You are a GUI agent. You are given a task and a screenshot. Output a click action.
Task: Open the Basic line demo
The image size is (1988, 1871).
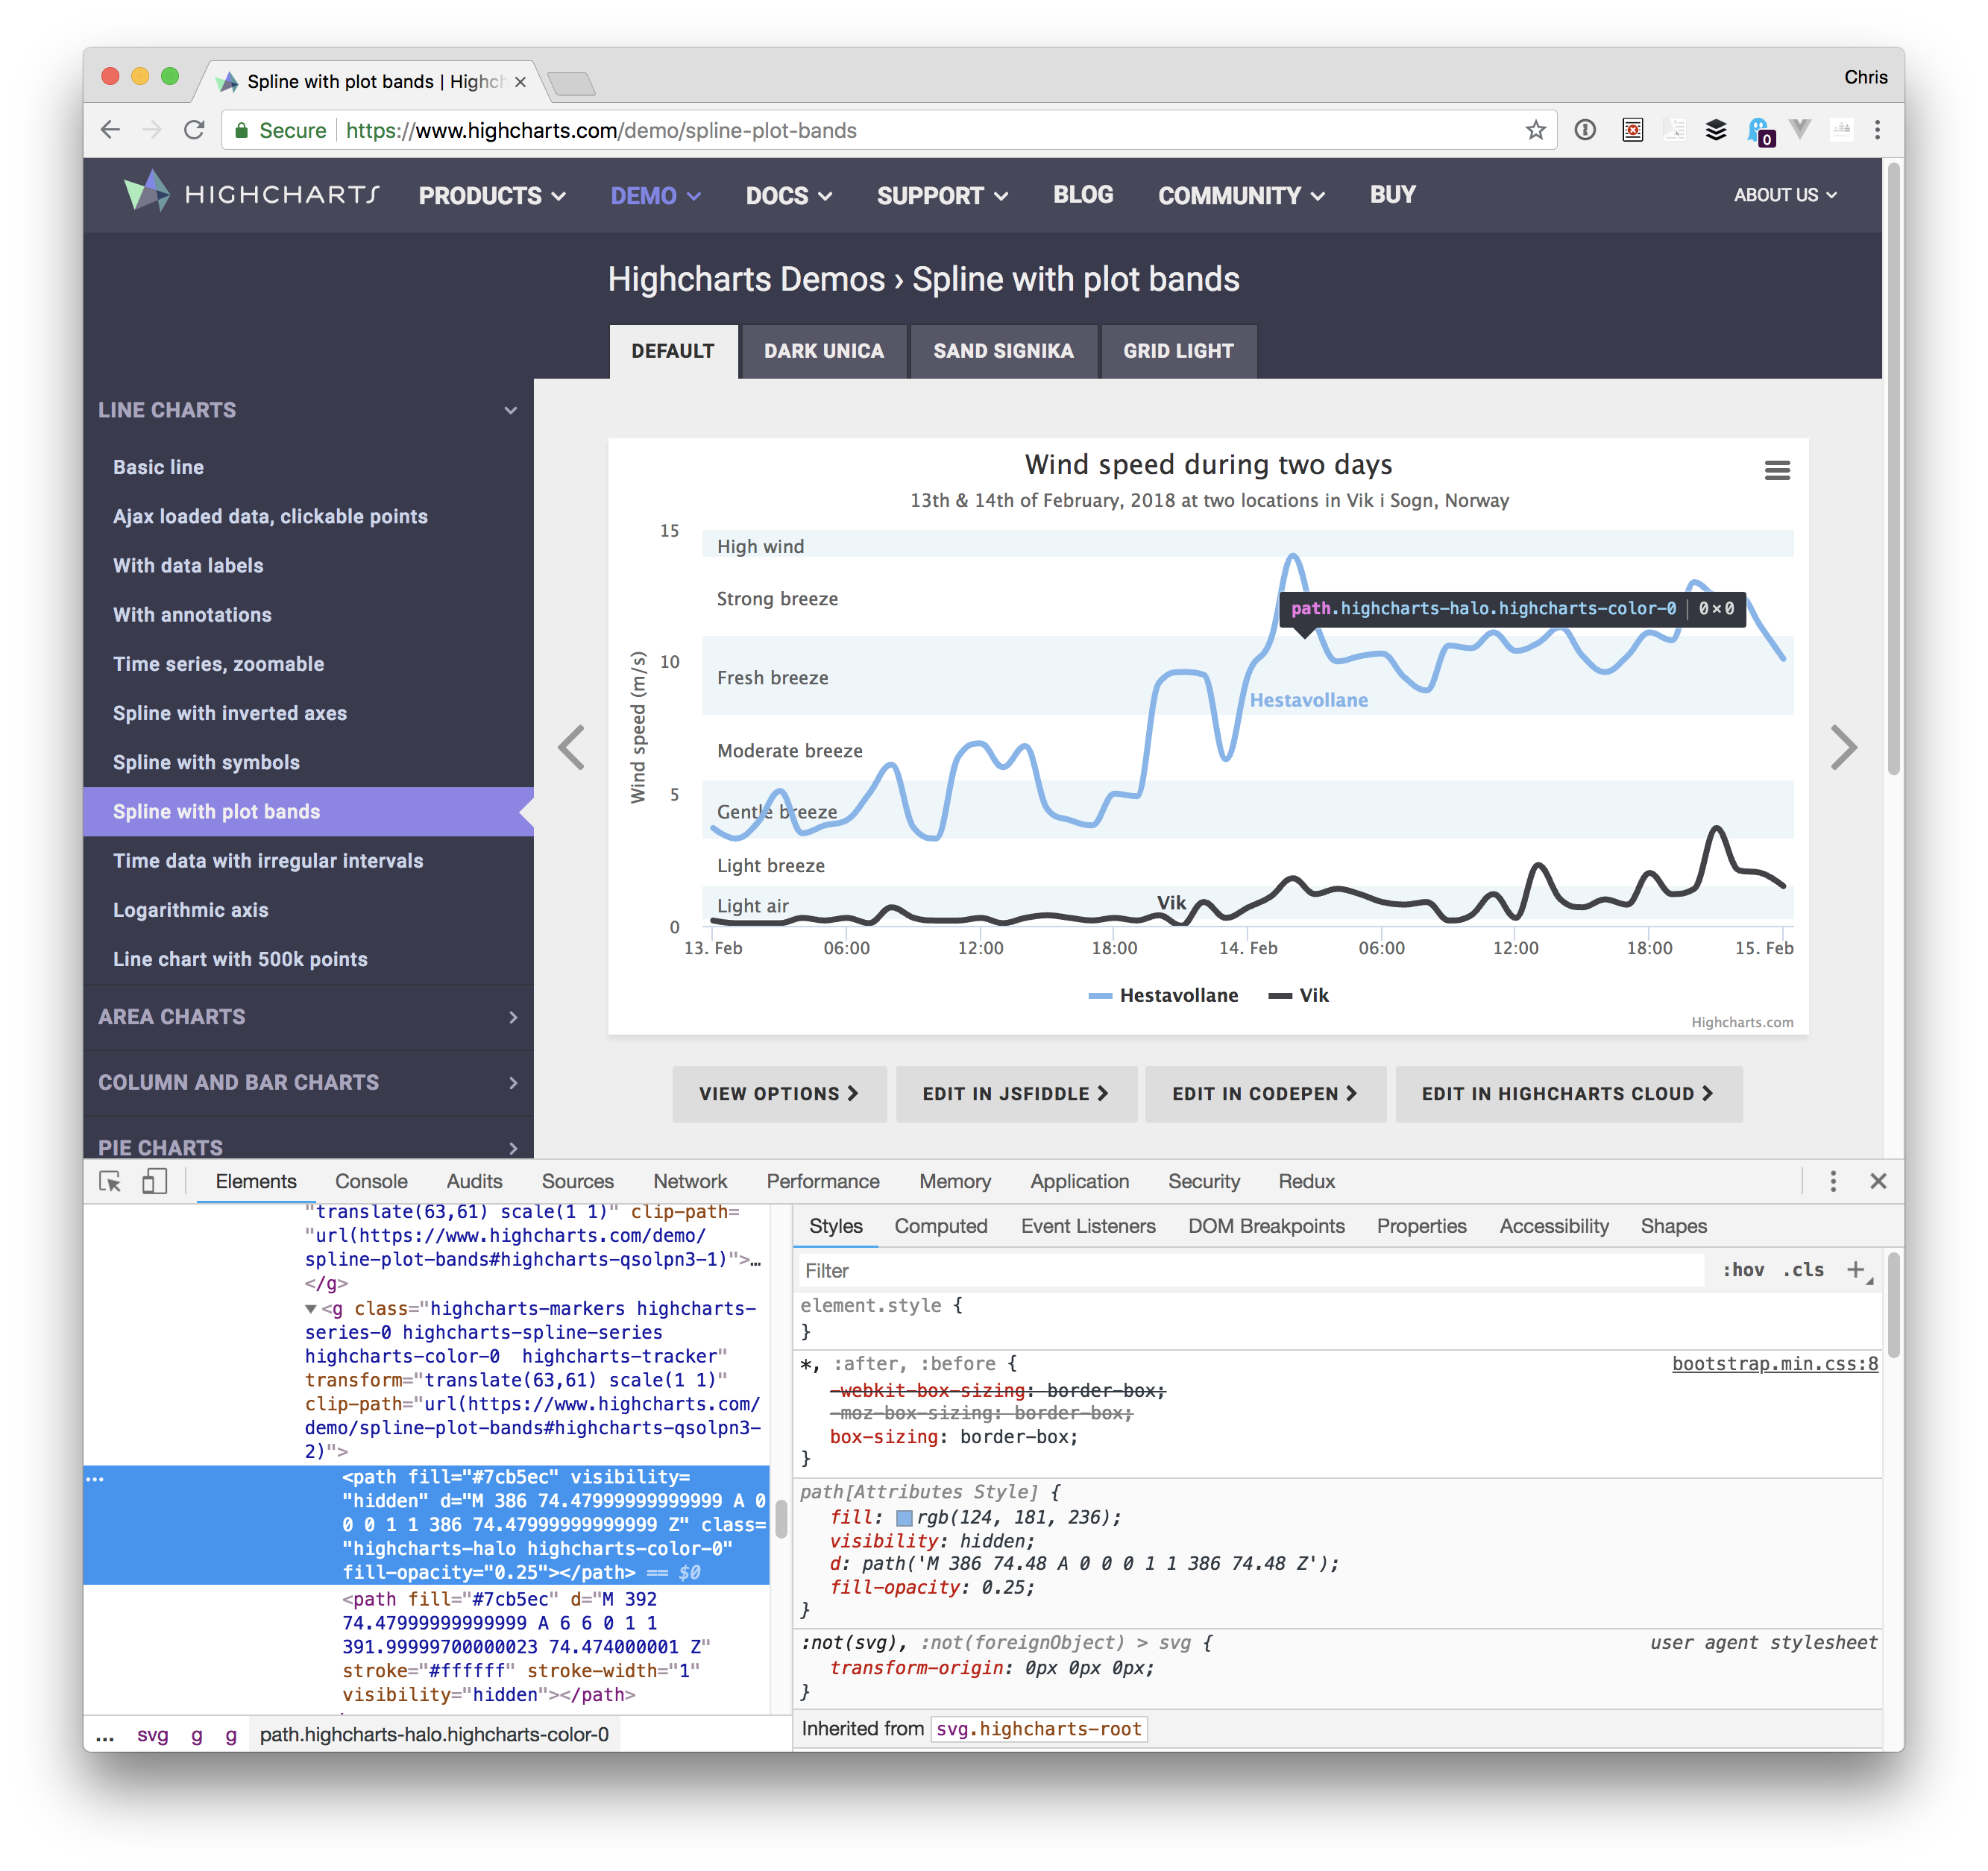coord(159,467)
